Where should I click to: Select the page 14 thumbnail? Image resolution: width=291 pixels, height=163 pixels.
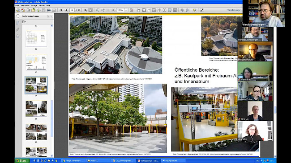click(36, 85)
